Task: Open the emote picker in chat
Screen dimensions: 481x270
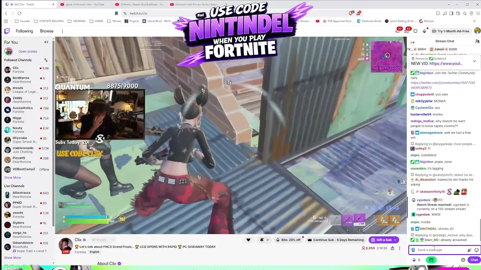Action: (476, 250)
